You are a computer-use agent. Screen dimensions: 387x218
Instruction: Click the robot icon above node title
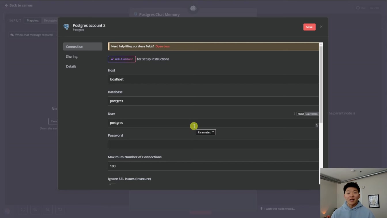coord(193,8)
